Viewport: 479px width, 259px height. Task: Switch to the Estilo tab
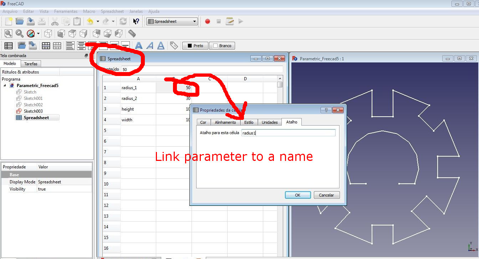point(249,122)
